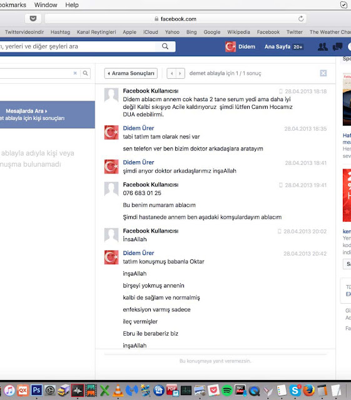
Task: Click the Facebook search magnifier icon
Action: pyautogui.click(x=165, y=46)
